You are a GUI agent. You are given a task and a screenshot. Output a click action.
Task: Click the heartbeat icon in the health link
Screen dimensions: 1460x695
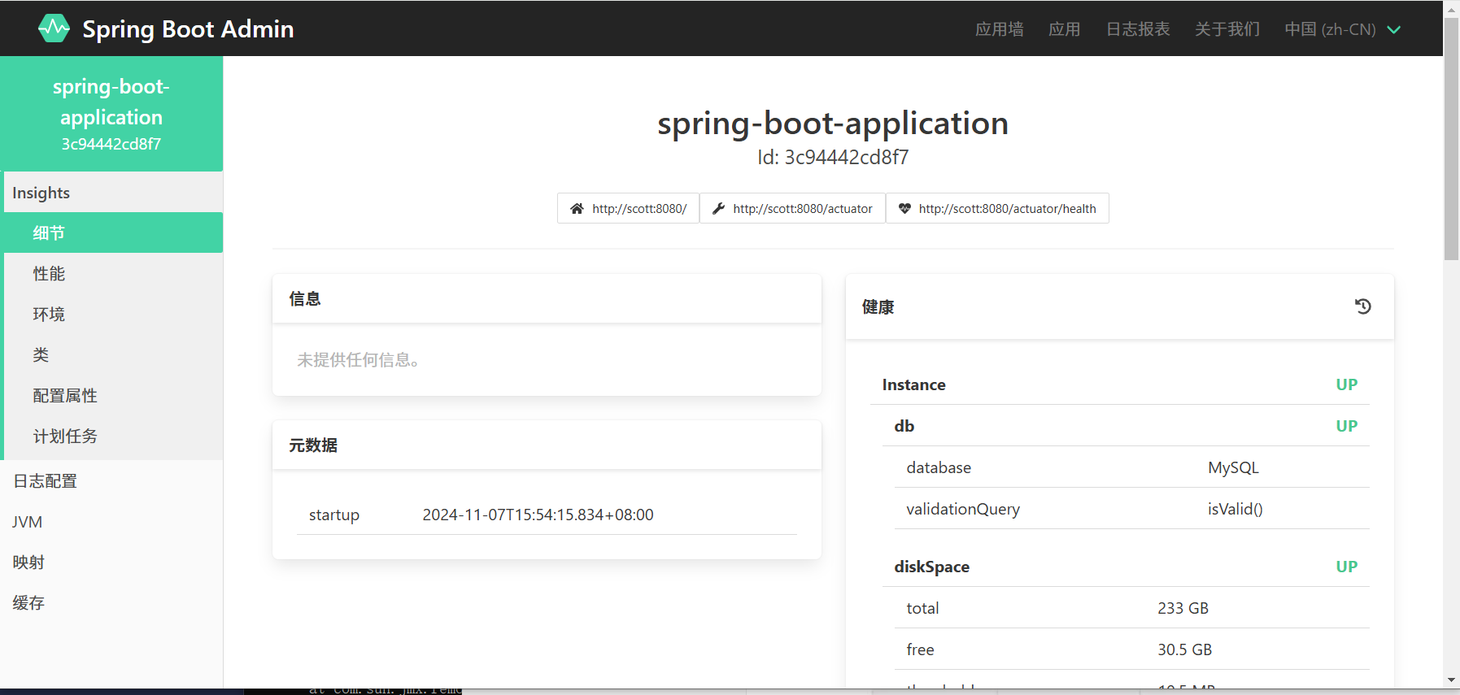pos(904,209)
